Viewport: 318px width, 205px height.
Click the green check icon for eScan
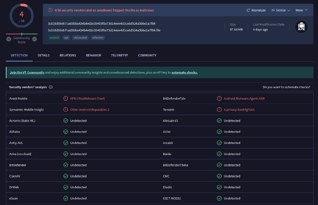pos(65,198)
